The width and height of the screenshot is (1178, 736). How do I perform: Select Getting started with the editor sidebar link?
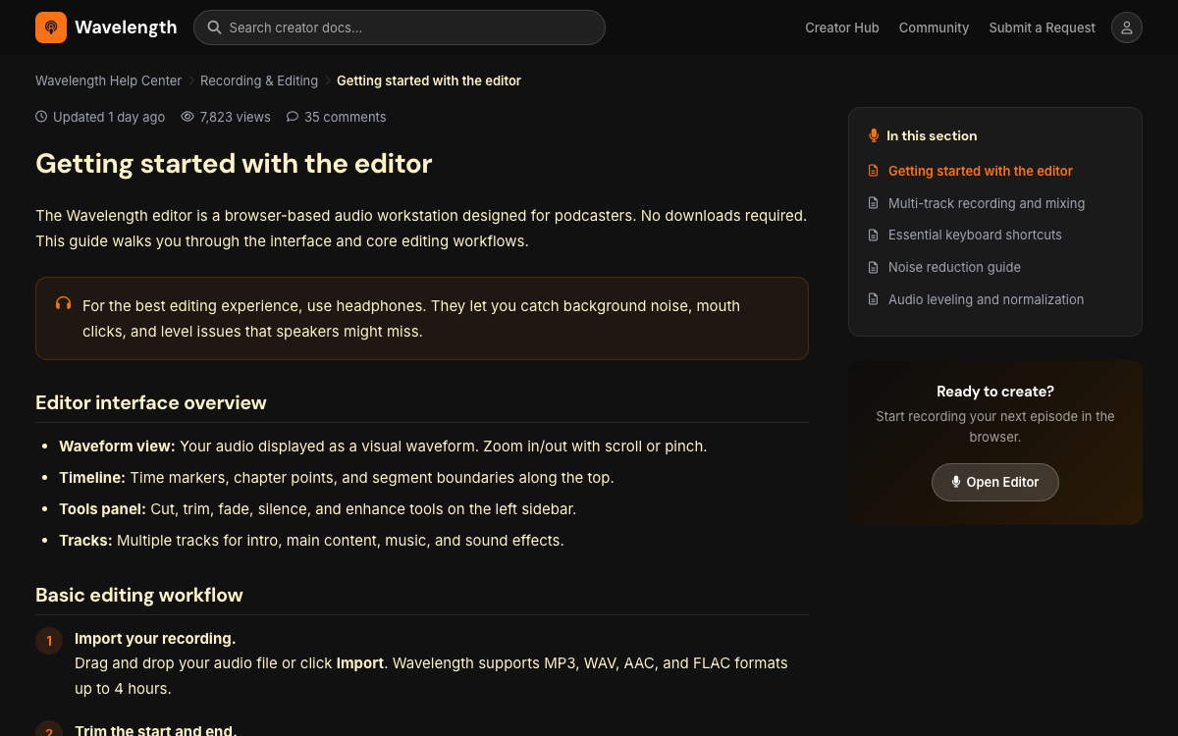coord(980,171)
